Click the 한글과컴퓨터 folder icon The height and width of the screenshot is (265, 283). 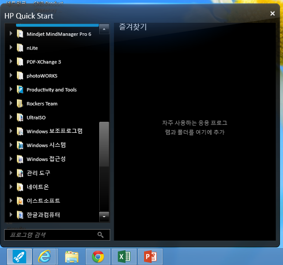coord(20,215)
